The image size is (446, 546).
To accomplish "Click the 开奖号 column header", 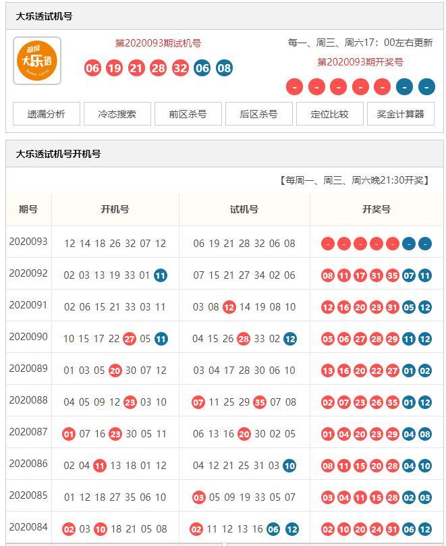I will pyautogui.click(x=377, y=209).
